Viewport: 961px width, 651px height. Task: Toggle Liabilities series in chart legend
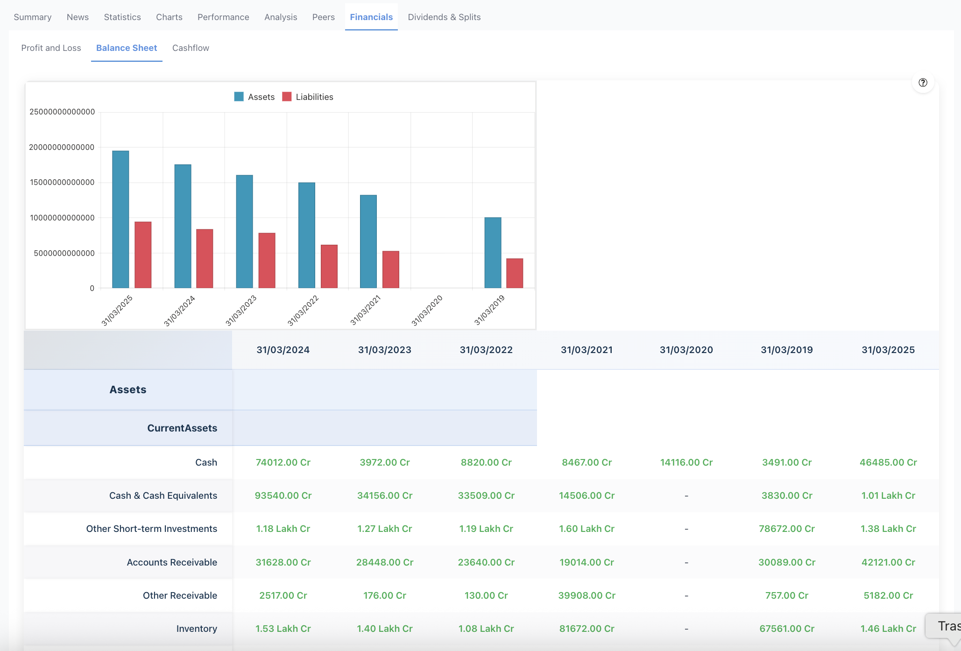tap(308, 97)
